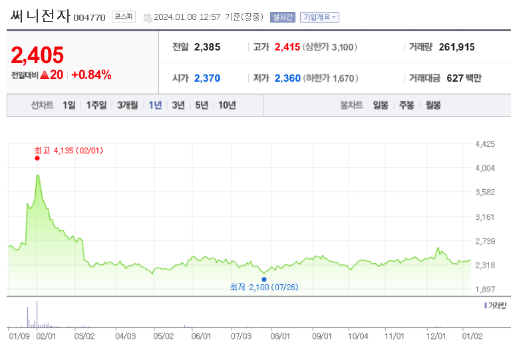The height and width of the screenshot is (350, 511).
Task: Click the current price 2,405
Action: pos(37,55)
